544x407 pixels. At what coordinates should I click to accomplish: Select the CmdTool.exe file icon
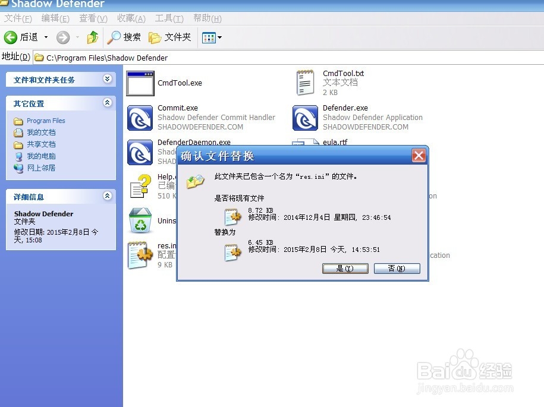click(x=140, y=83)
